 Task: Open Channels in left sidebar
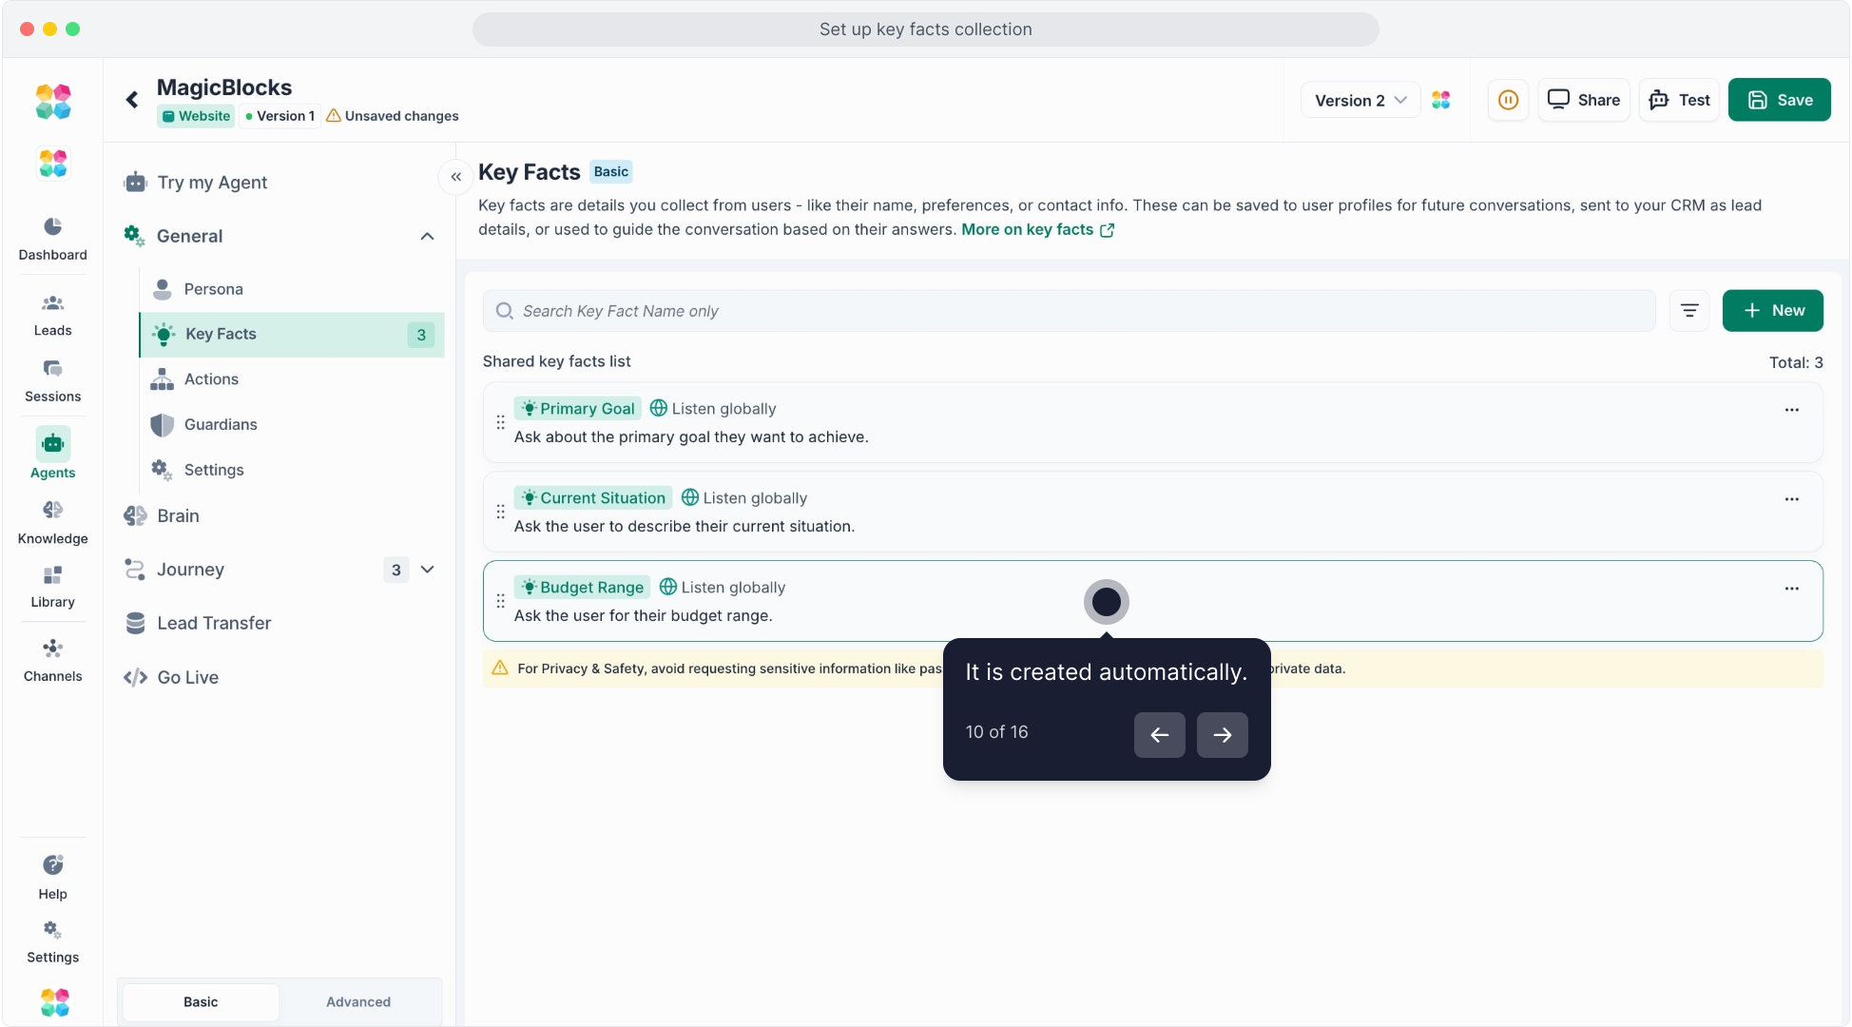click(52, 660)
